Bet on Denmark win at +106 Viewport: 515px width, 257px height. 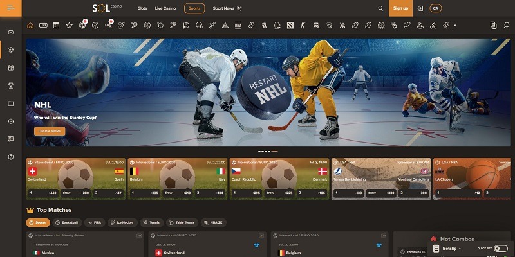point(312,193)
